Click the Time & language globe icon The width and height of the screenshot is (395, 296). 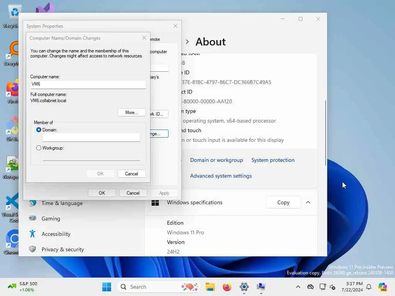point(33,203)
